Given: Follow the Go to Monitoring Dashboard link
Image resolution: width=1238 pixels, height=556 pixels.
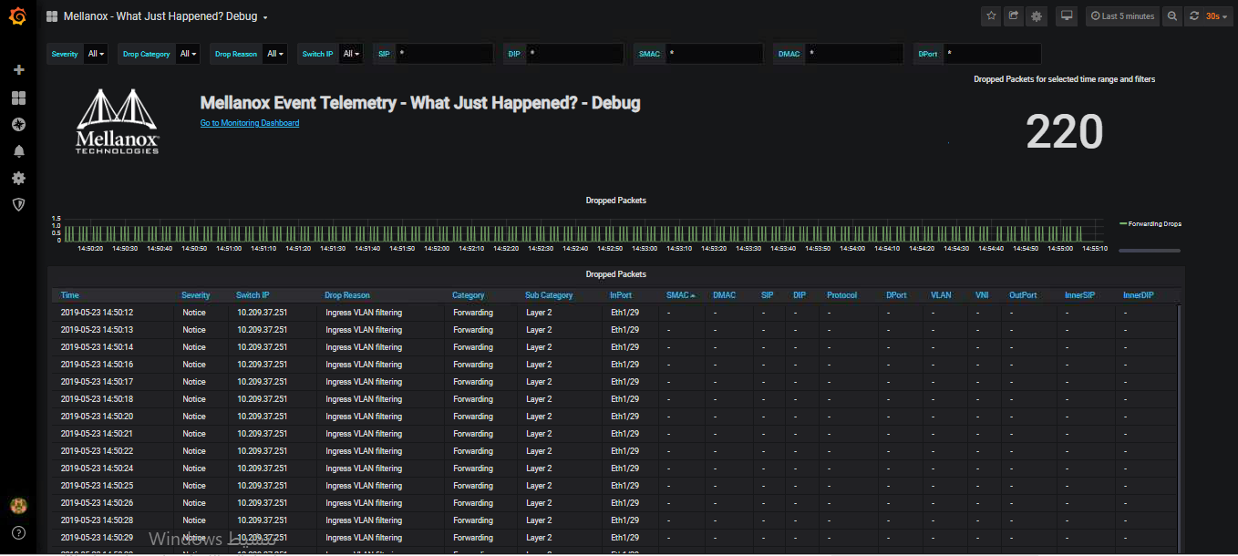Looking at the screenshot, I should pyautogui.click(x=250, y=123).
